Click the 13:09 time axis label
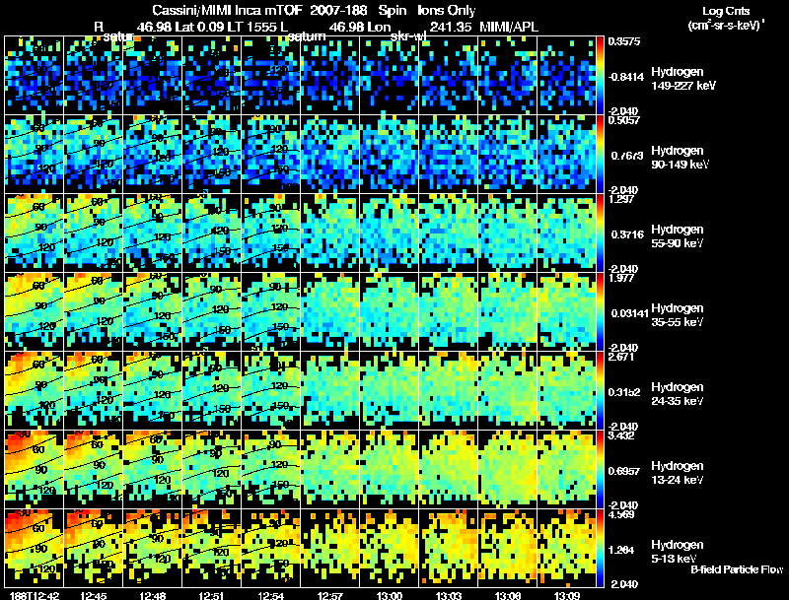 coord(567,595)
